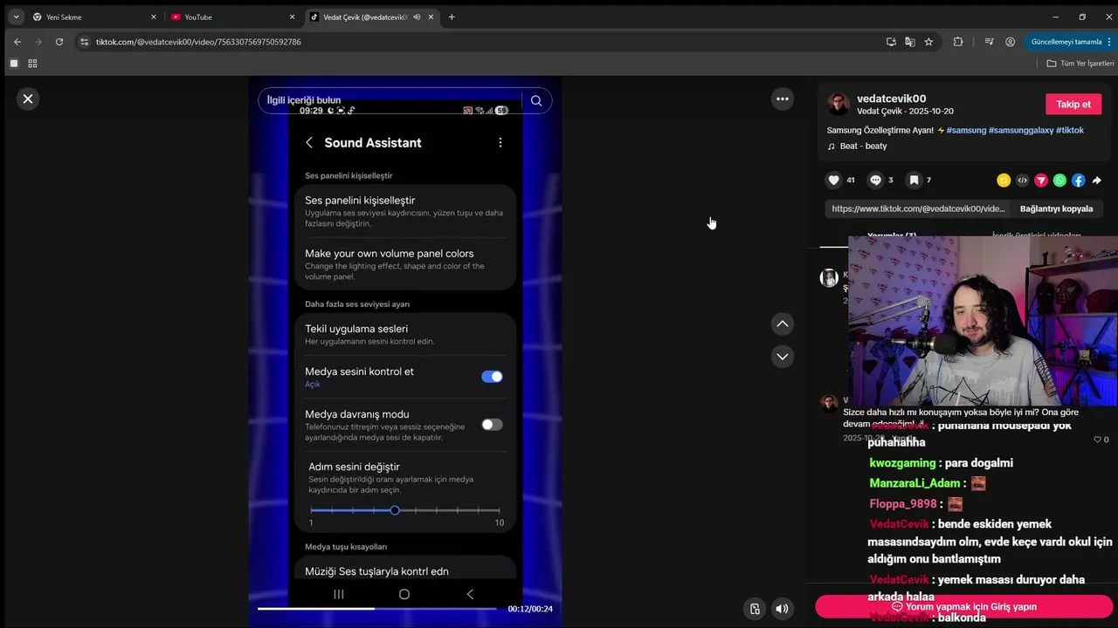Viewport: 1118px width, 628px height.
Task: Open the apps grid icon in the bookmarks bar
Action: point(32,64)
